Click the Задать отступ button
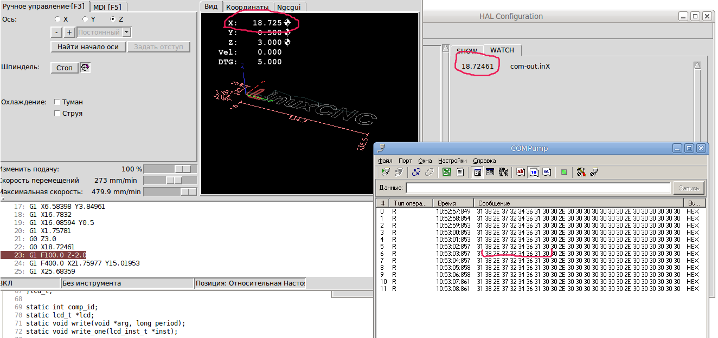The width and height of the screenshot is (718, 338). pyautogui.click(x=159, y=47)
